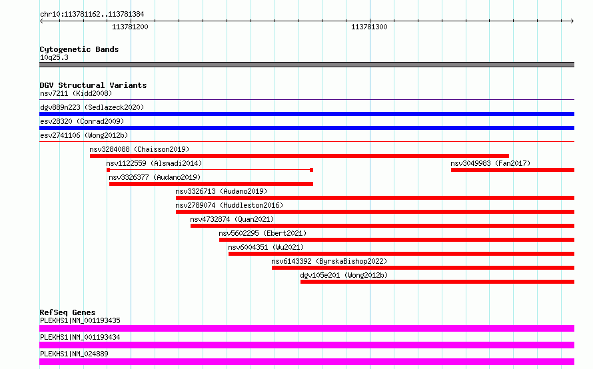The height and width of the screenshot is (369, 593).
Task: Select the magenta bar for NM_001193434
Action: 306,345
